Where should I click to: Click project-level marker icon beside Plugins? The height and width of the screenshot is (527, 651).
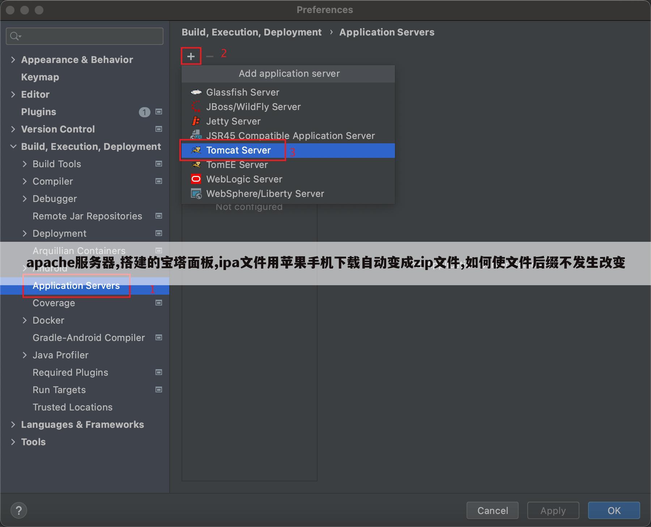pyautogui.click(x=158, y=112)
